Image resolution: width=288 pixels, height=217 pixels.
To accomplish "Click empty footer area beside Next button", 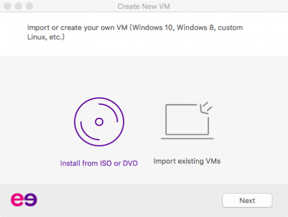I will [x=129, y=200].
